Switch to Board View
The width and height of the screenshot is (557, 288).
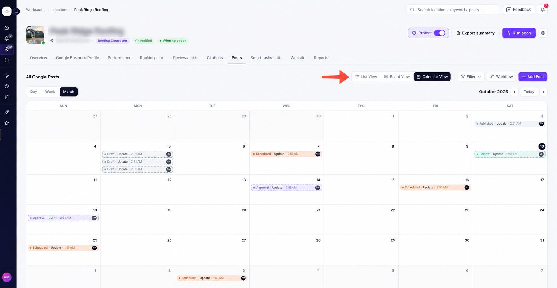[x=397, y=77]
